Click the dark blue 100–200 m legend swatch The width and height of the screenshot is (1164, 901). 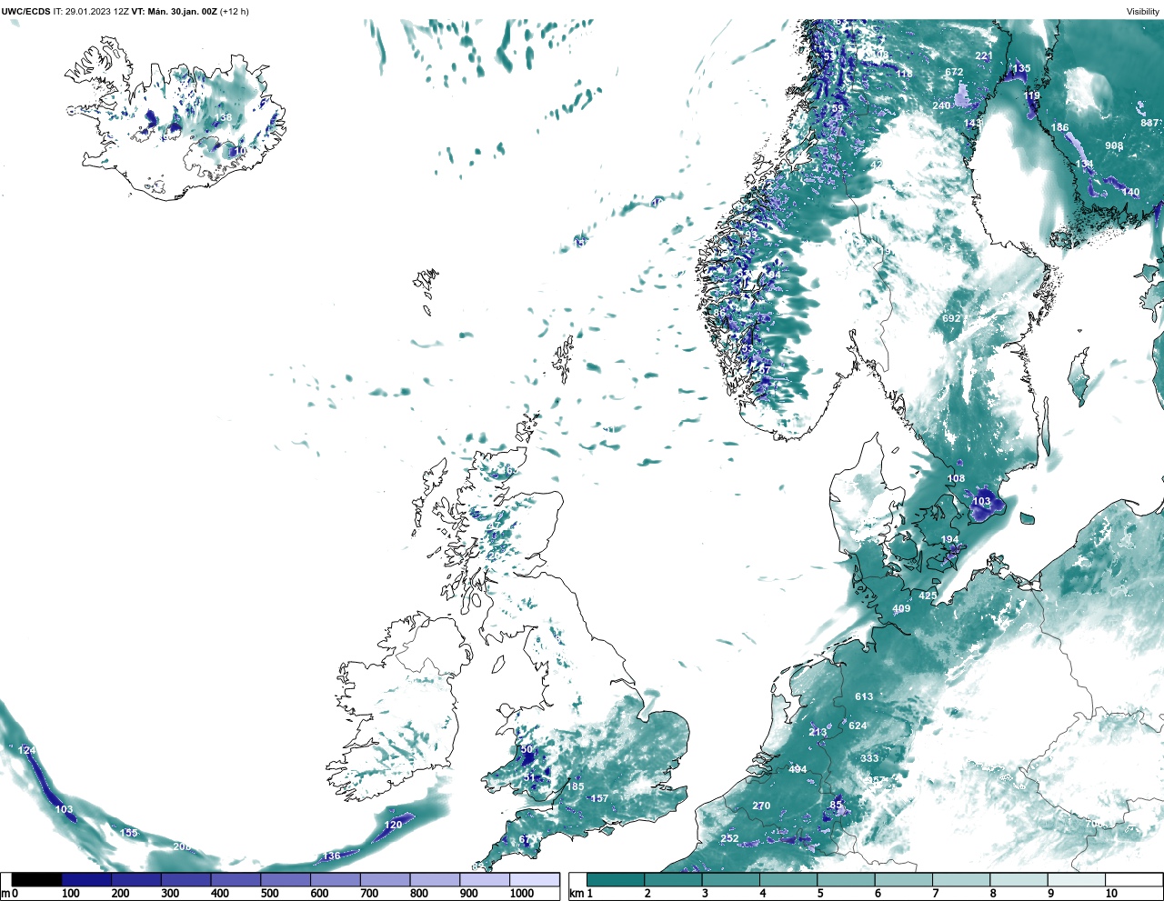86,879
